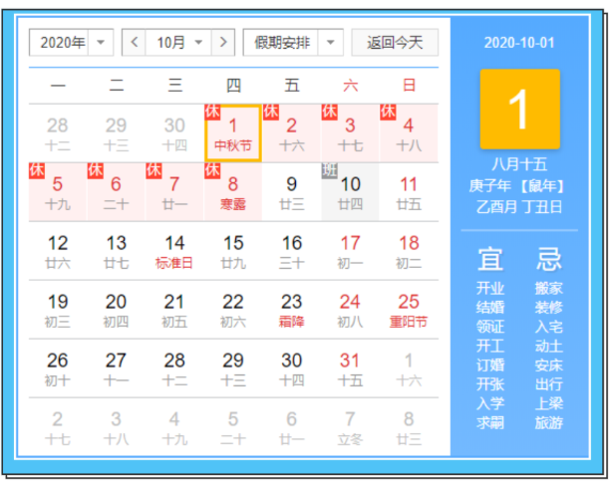This screenshot has width=611, height=485.
Task: Go to previous month using left arrow
Action: point(134,42)
